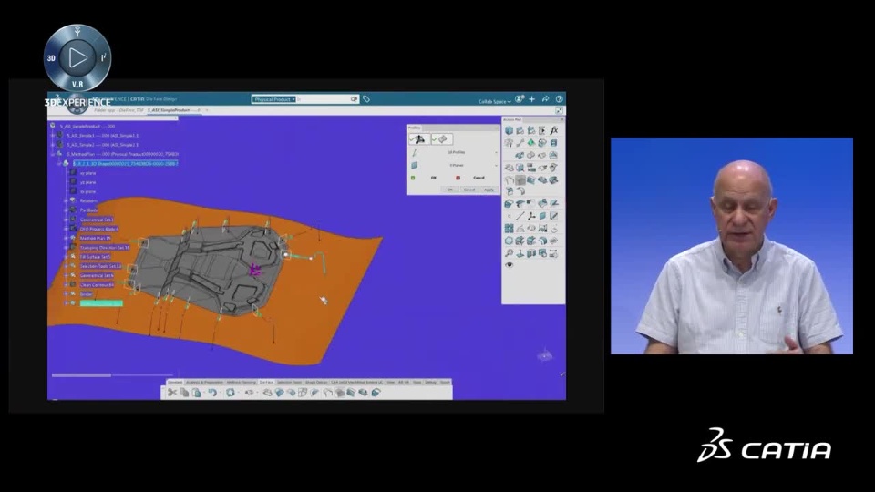The height and width of the screenshot is (492, 875).
Task: Click the Paste icon in bottom toolbar
Action: pos(197,393)
